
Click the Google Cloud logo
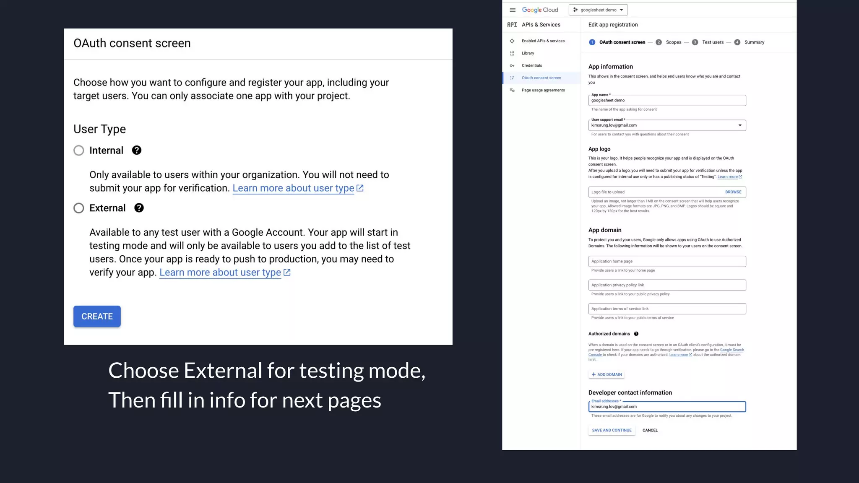(x=540, y=10)
